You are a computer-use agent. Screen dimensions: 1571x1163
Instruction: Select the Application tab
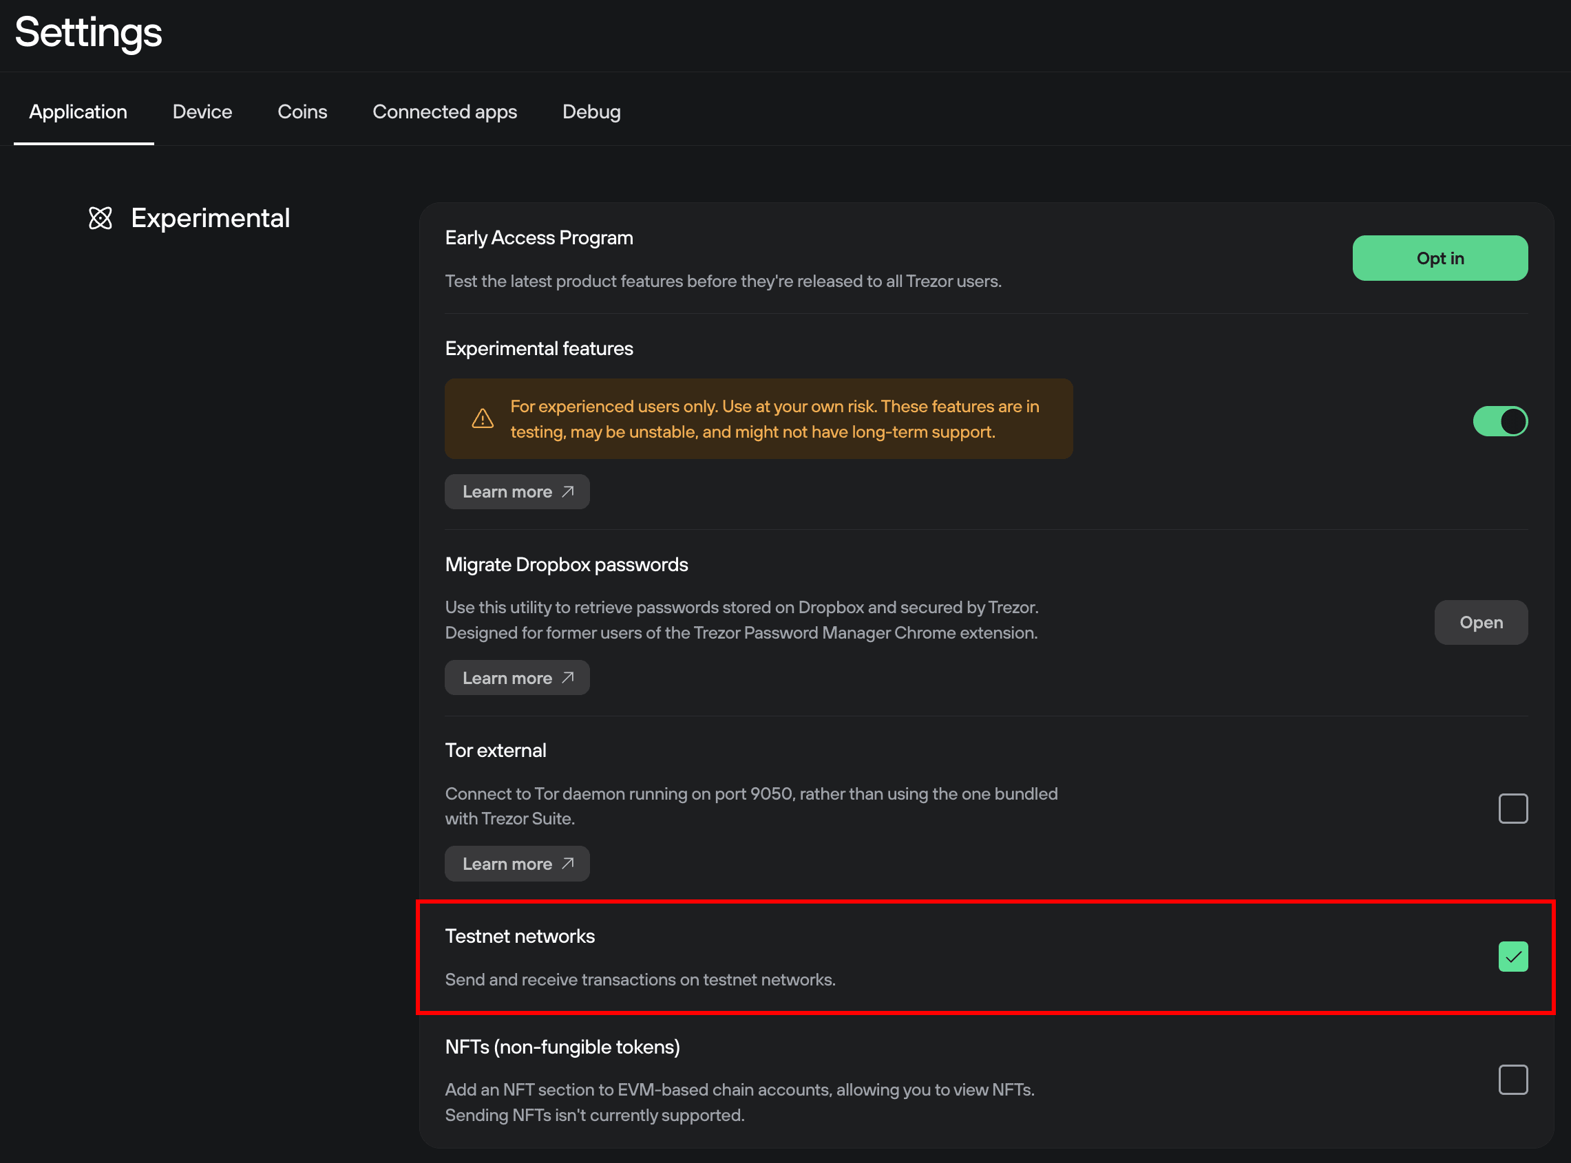point(78,112)
